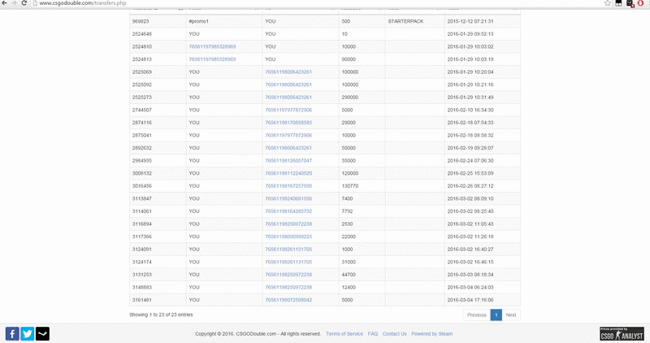The image size is (650, 343).
Task: Click the browser forward arrow
Action: 14,3
